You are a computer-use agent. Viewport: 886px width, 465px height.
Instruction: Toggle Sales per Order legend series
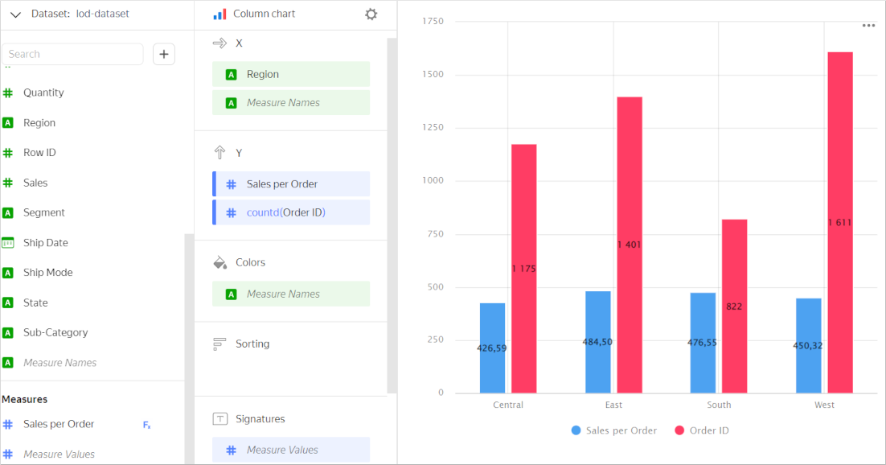tap(613, 430)
